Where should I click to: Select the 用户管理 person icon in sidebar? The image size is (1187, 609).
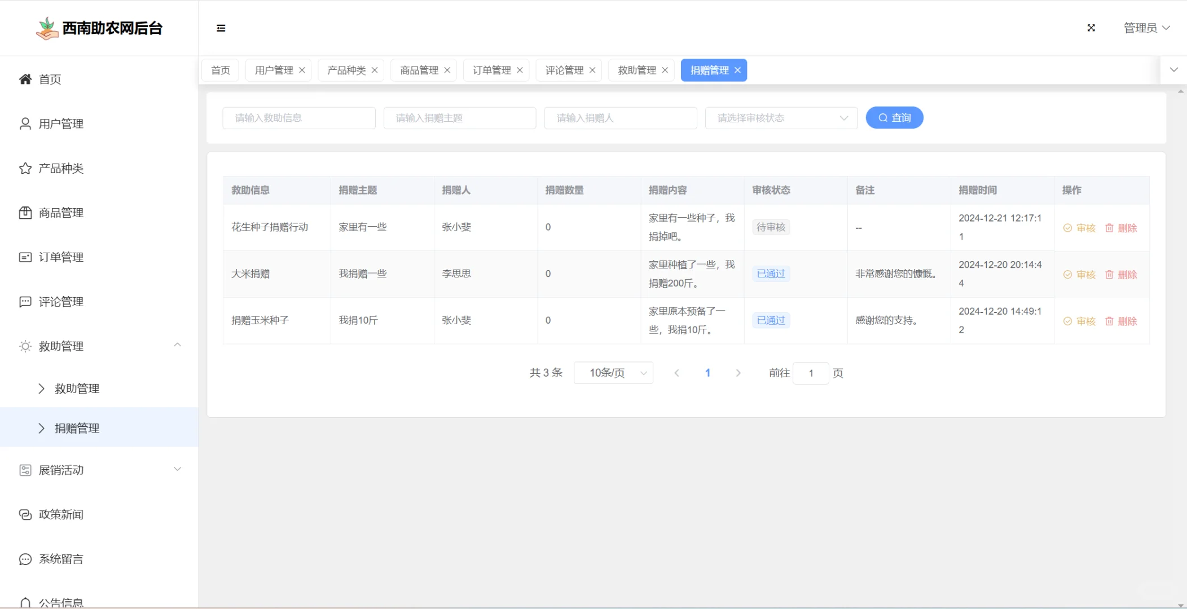[x=25, y=123]
